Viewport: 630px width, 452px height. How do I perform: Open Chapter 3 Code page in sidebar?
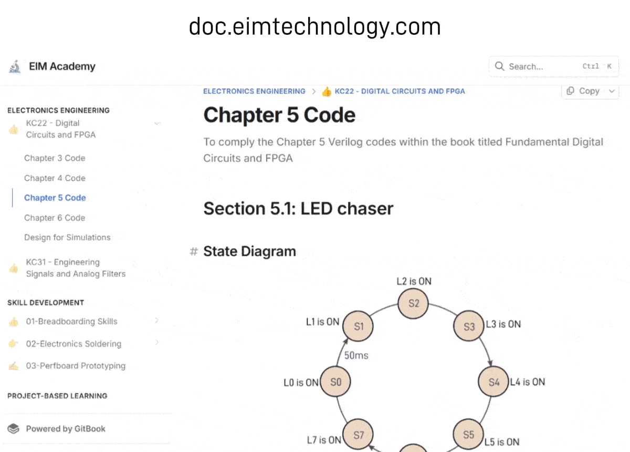pyautogui.click(x=55, y=158)
